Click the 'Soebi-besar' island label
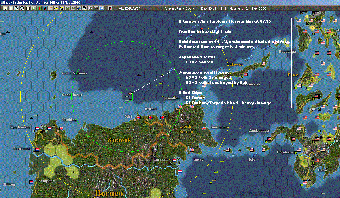Viewport: 340px width, 198px height. coord(72,95)
